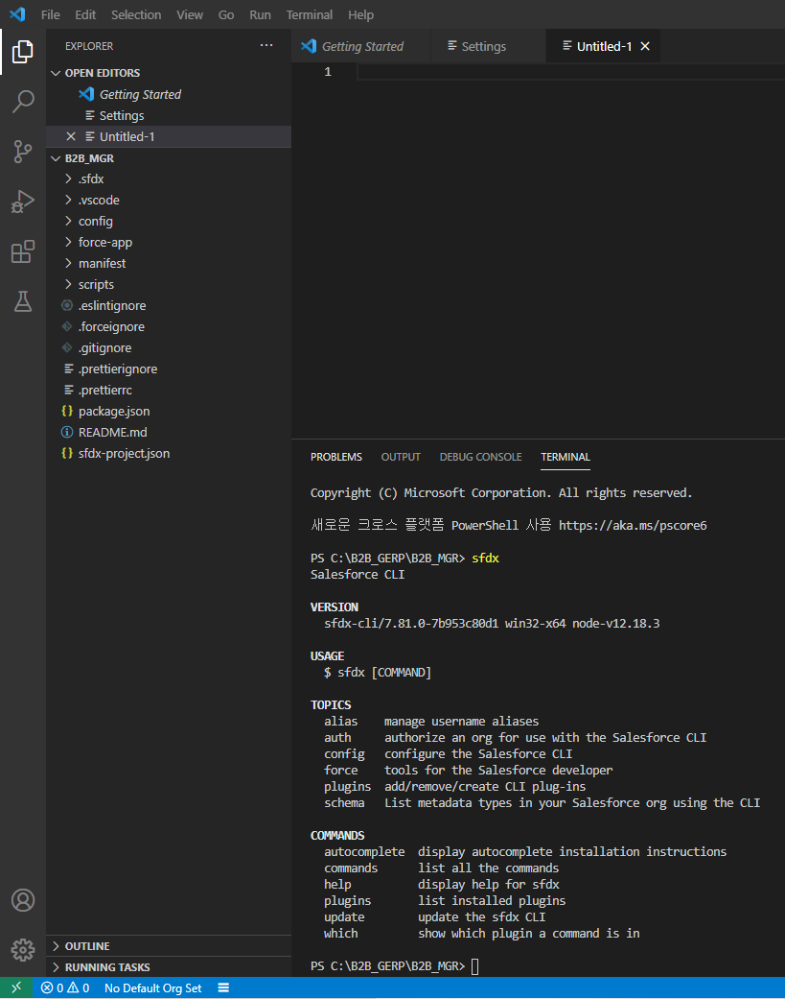The width and height of the screenshot is (785, 999).
Task: Open the README.md file
Action: pyautogui.click(x=169, y=432)
